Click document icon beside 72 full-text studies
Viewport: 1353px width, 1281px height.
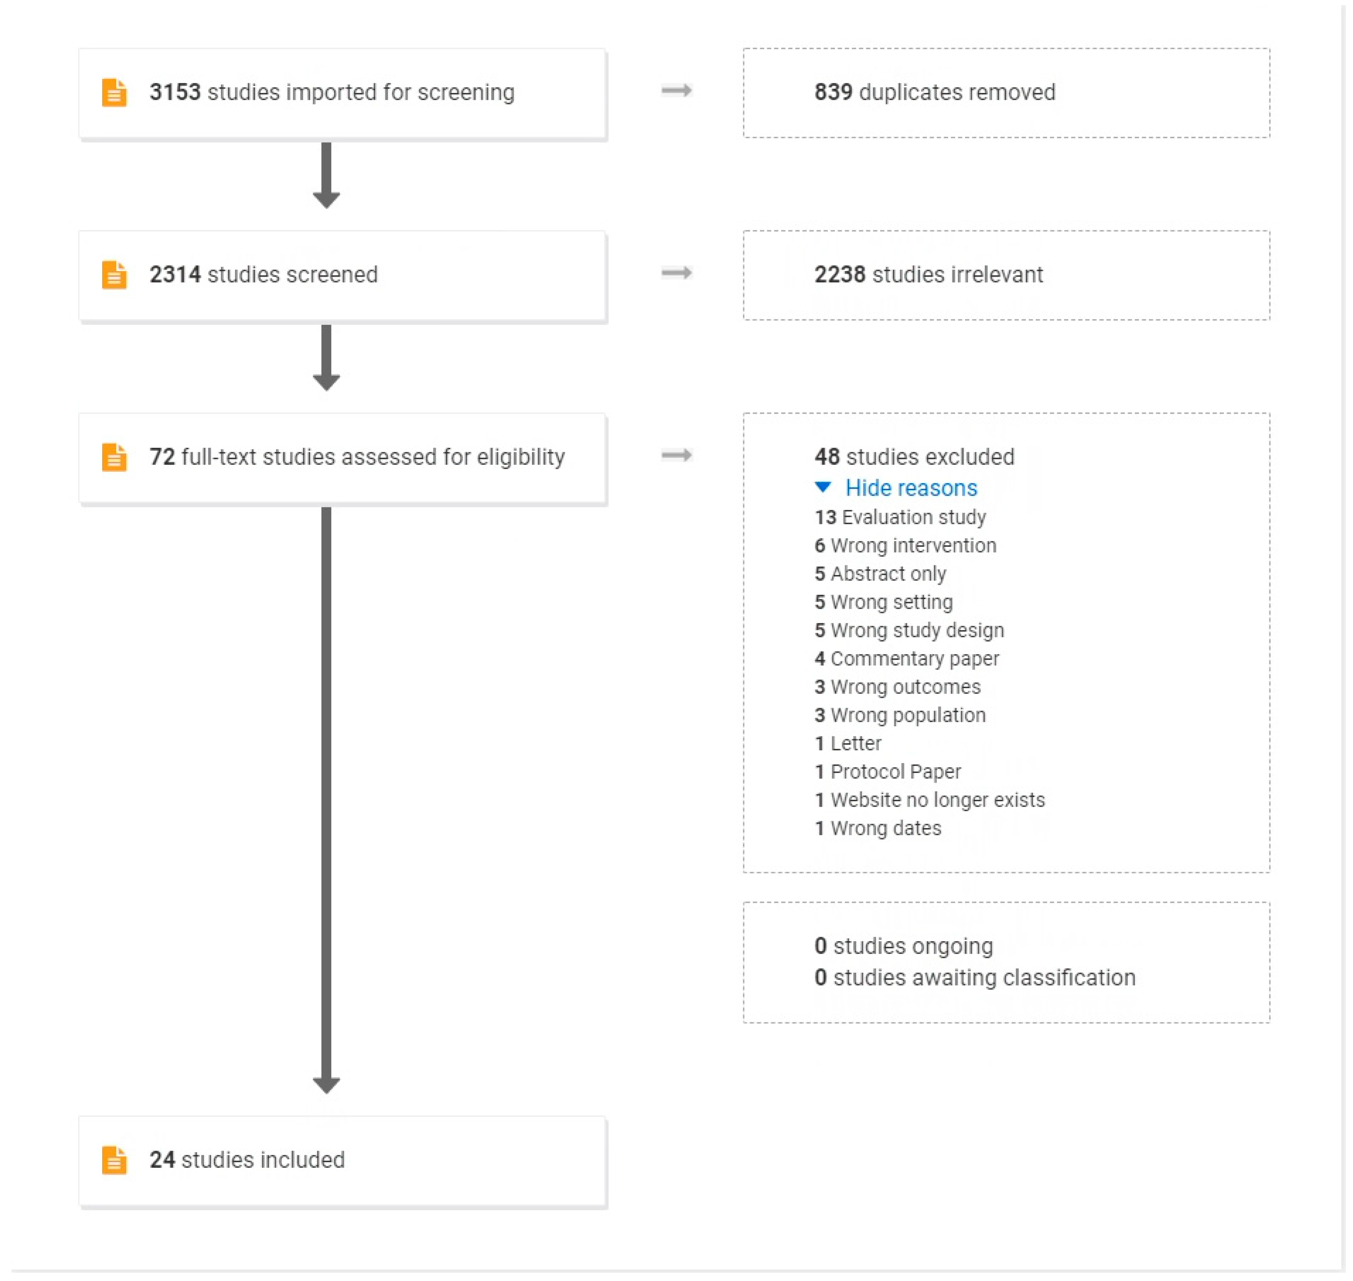114,457
